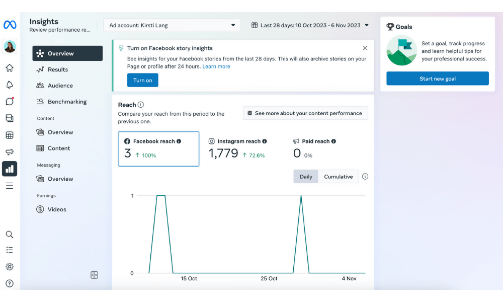Open Meta Business Suite home

tap(10, 67)
